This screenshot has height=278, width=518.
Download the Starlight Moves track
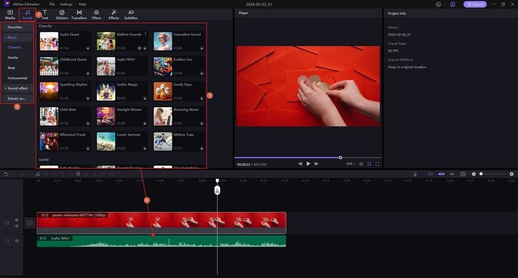click(144, 123)
